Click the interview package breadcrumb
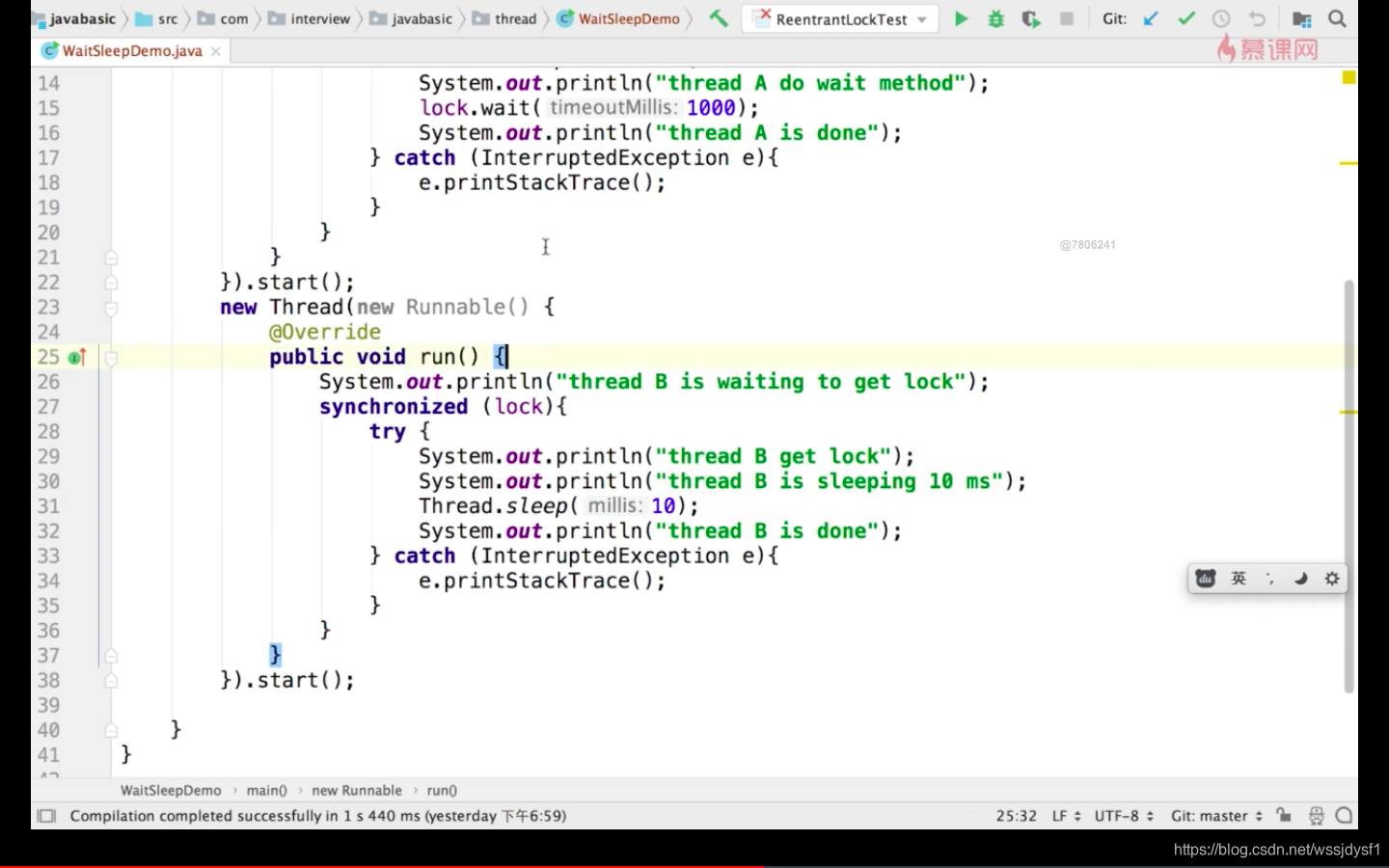Image resolution: width=1389 pixels, height=868 pixels. coord(310,18)
